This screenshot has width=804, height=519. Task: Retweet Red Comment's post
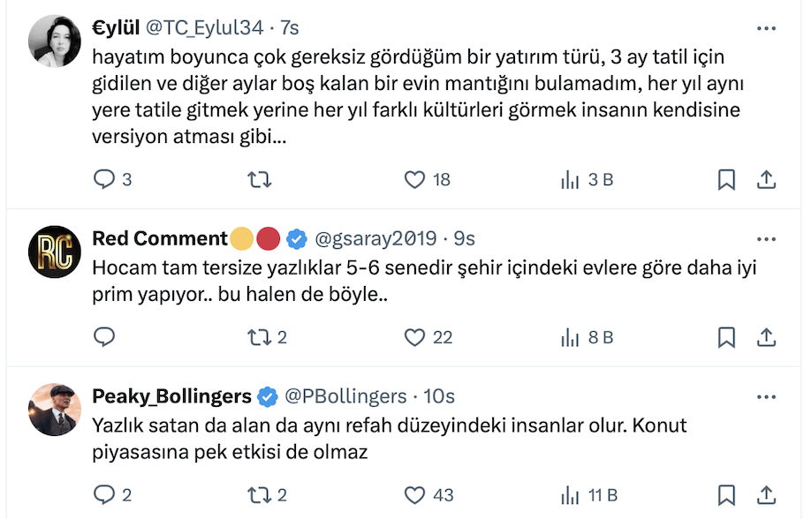click(259, 337)
